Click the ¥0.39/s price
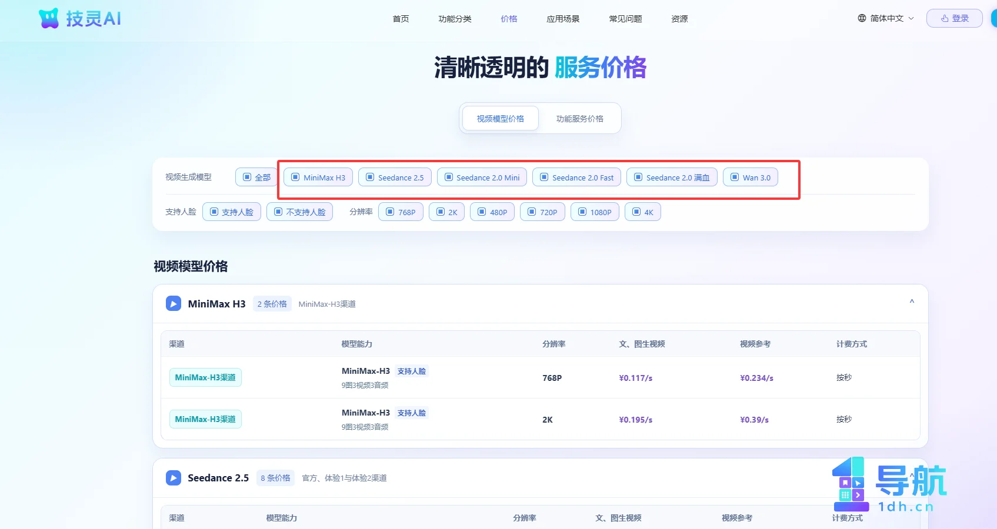997x529 pixels. (755, 420)
